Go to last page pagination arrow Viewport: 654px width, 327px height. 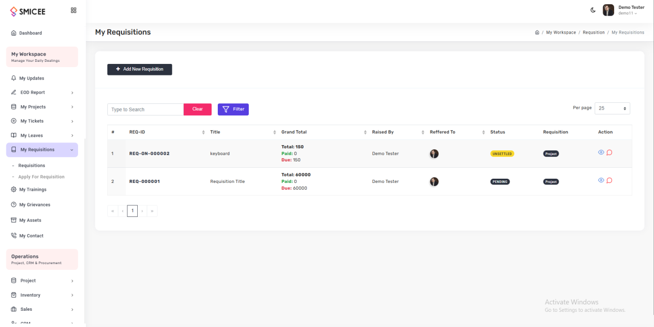tap(152, 211)
